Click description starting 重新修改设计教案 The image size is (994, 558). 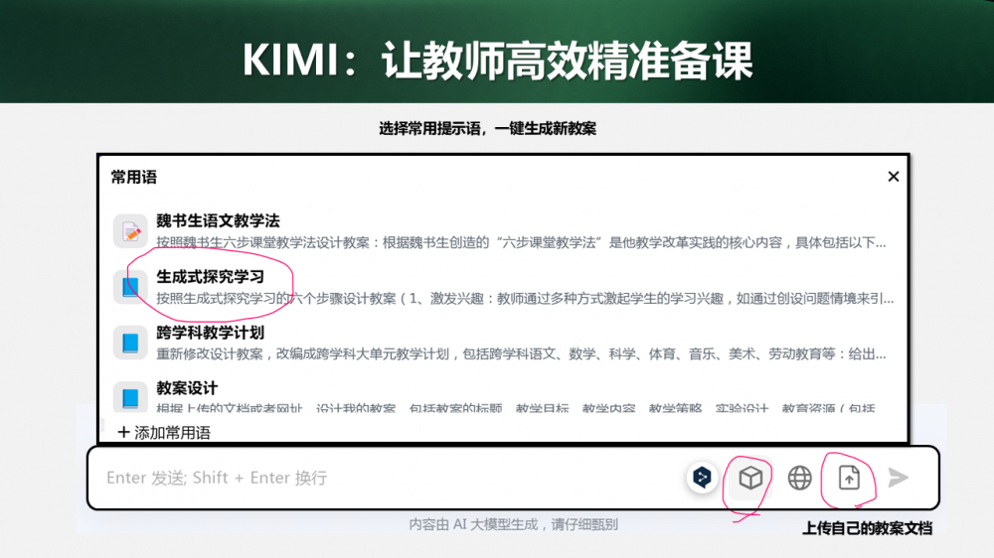click(x=521, y=353)
